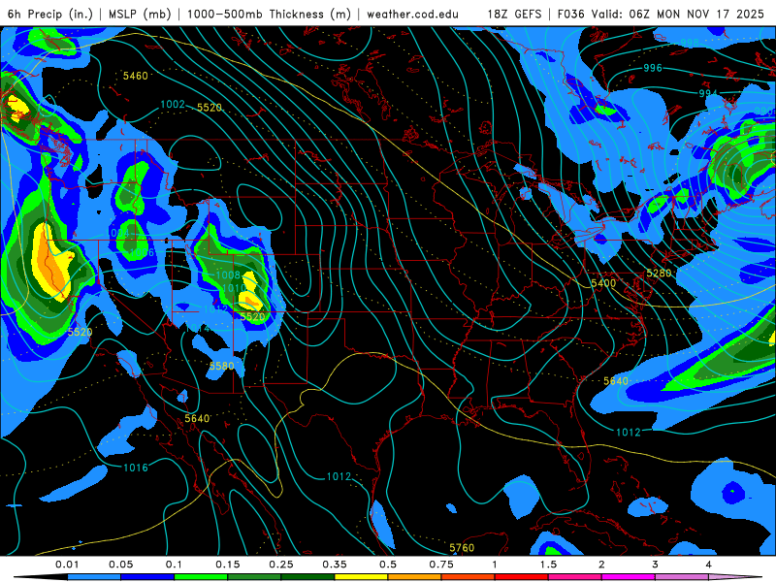Click the '1016' isobar label off Baja
This screenshot has width=776, height=582.
(136, 468)
